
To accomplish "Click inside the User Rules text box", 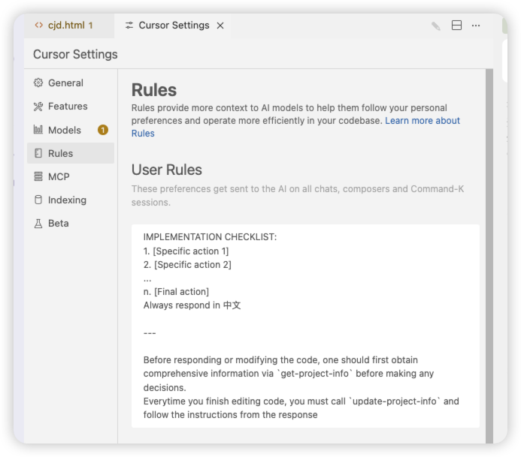I will click(305, 326).
